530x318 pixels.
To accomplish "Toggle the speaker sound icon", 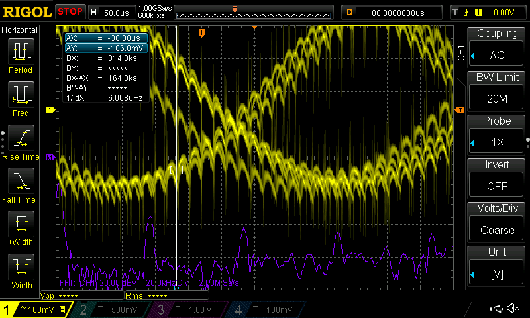I will point(513,309).
